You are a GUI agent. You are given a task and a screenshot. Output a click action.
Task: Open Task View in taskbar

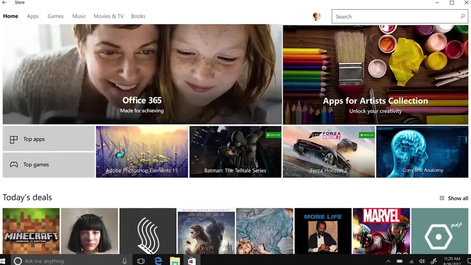[141, 261]
